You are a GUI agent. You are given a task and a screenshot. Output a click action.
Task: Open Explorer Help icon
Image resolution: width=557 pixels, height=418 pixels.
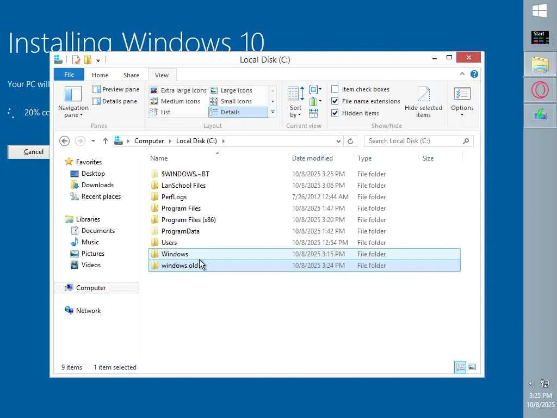tap(474, 74)
